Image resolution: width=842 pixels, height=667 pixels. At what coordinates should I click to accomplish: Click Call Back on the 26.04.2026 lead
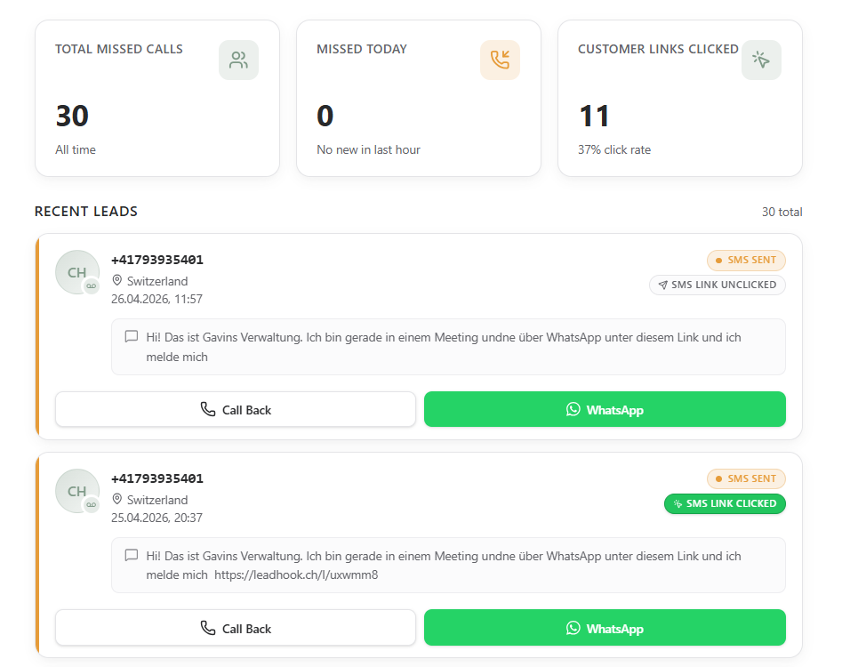(236, 410)
